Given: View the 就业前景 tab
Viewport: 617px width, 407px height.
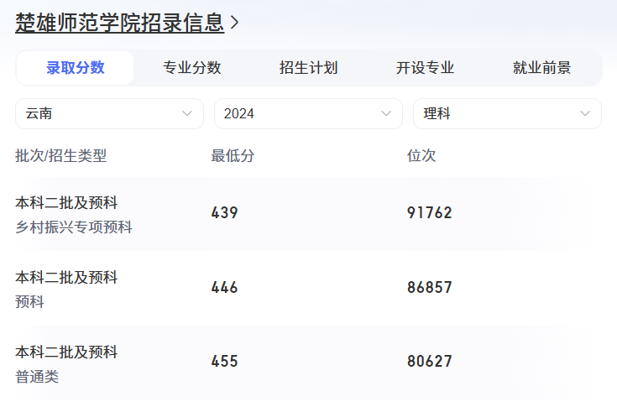Looking at the screenshot, I should pyautogui.click(x=541, y=68).
